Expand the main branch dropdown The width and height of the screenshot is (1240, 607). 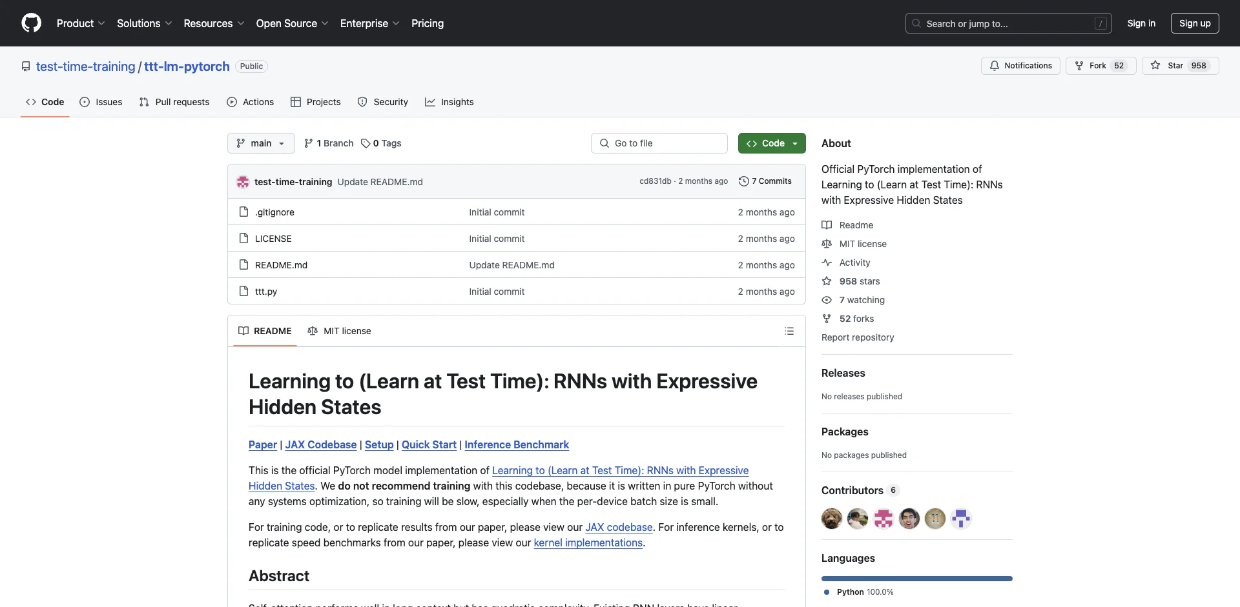[x=261, y=143]
